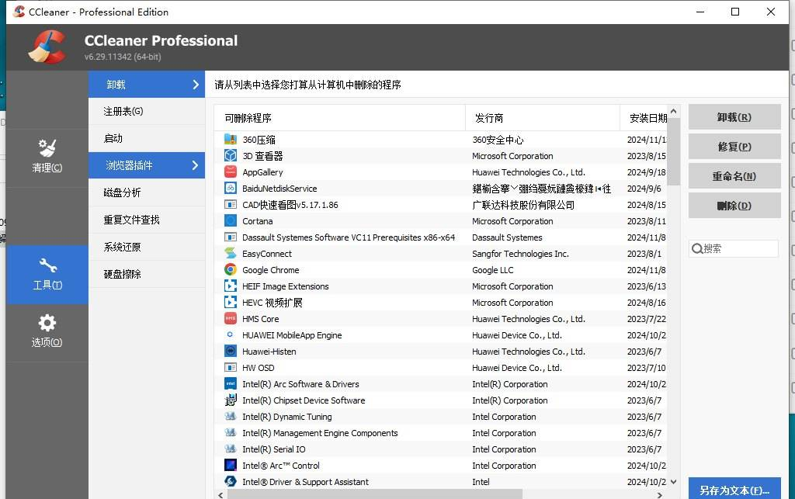Open 选项 gear settings icon

47,323
